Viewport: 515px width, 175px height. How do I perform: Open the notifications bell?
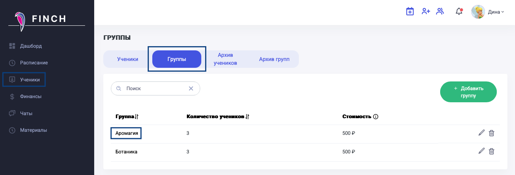coord(459,12)
